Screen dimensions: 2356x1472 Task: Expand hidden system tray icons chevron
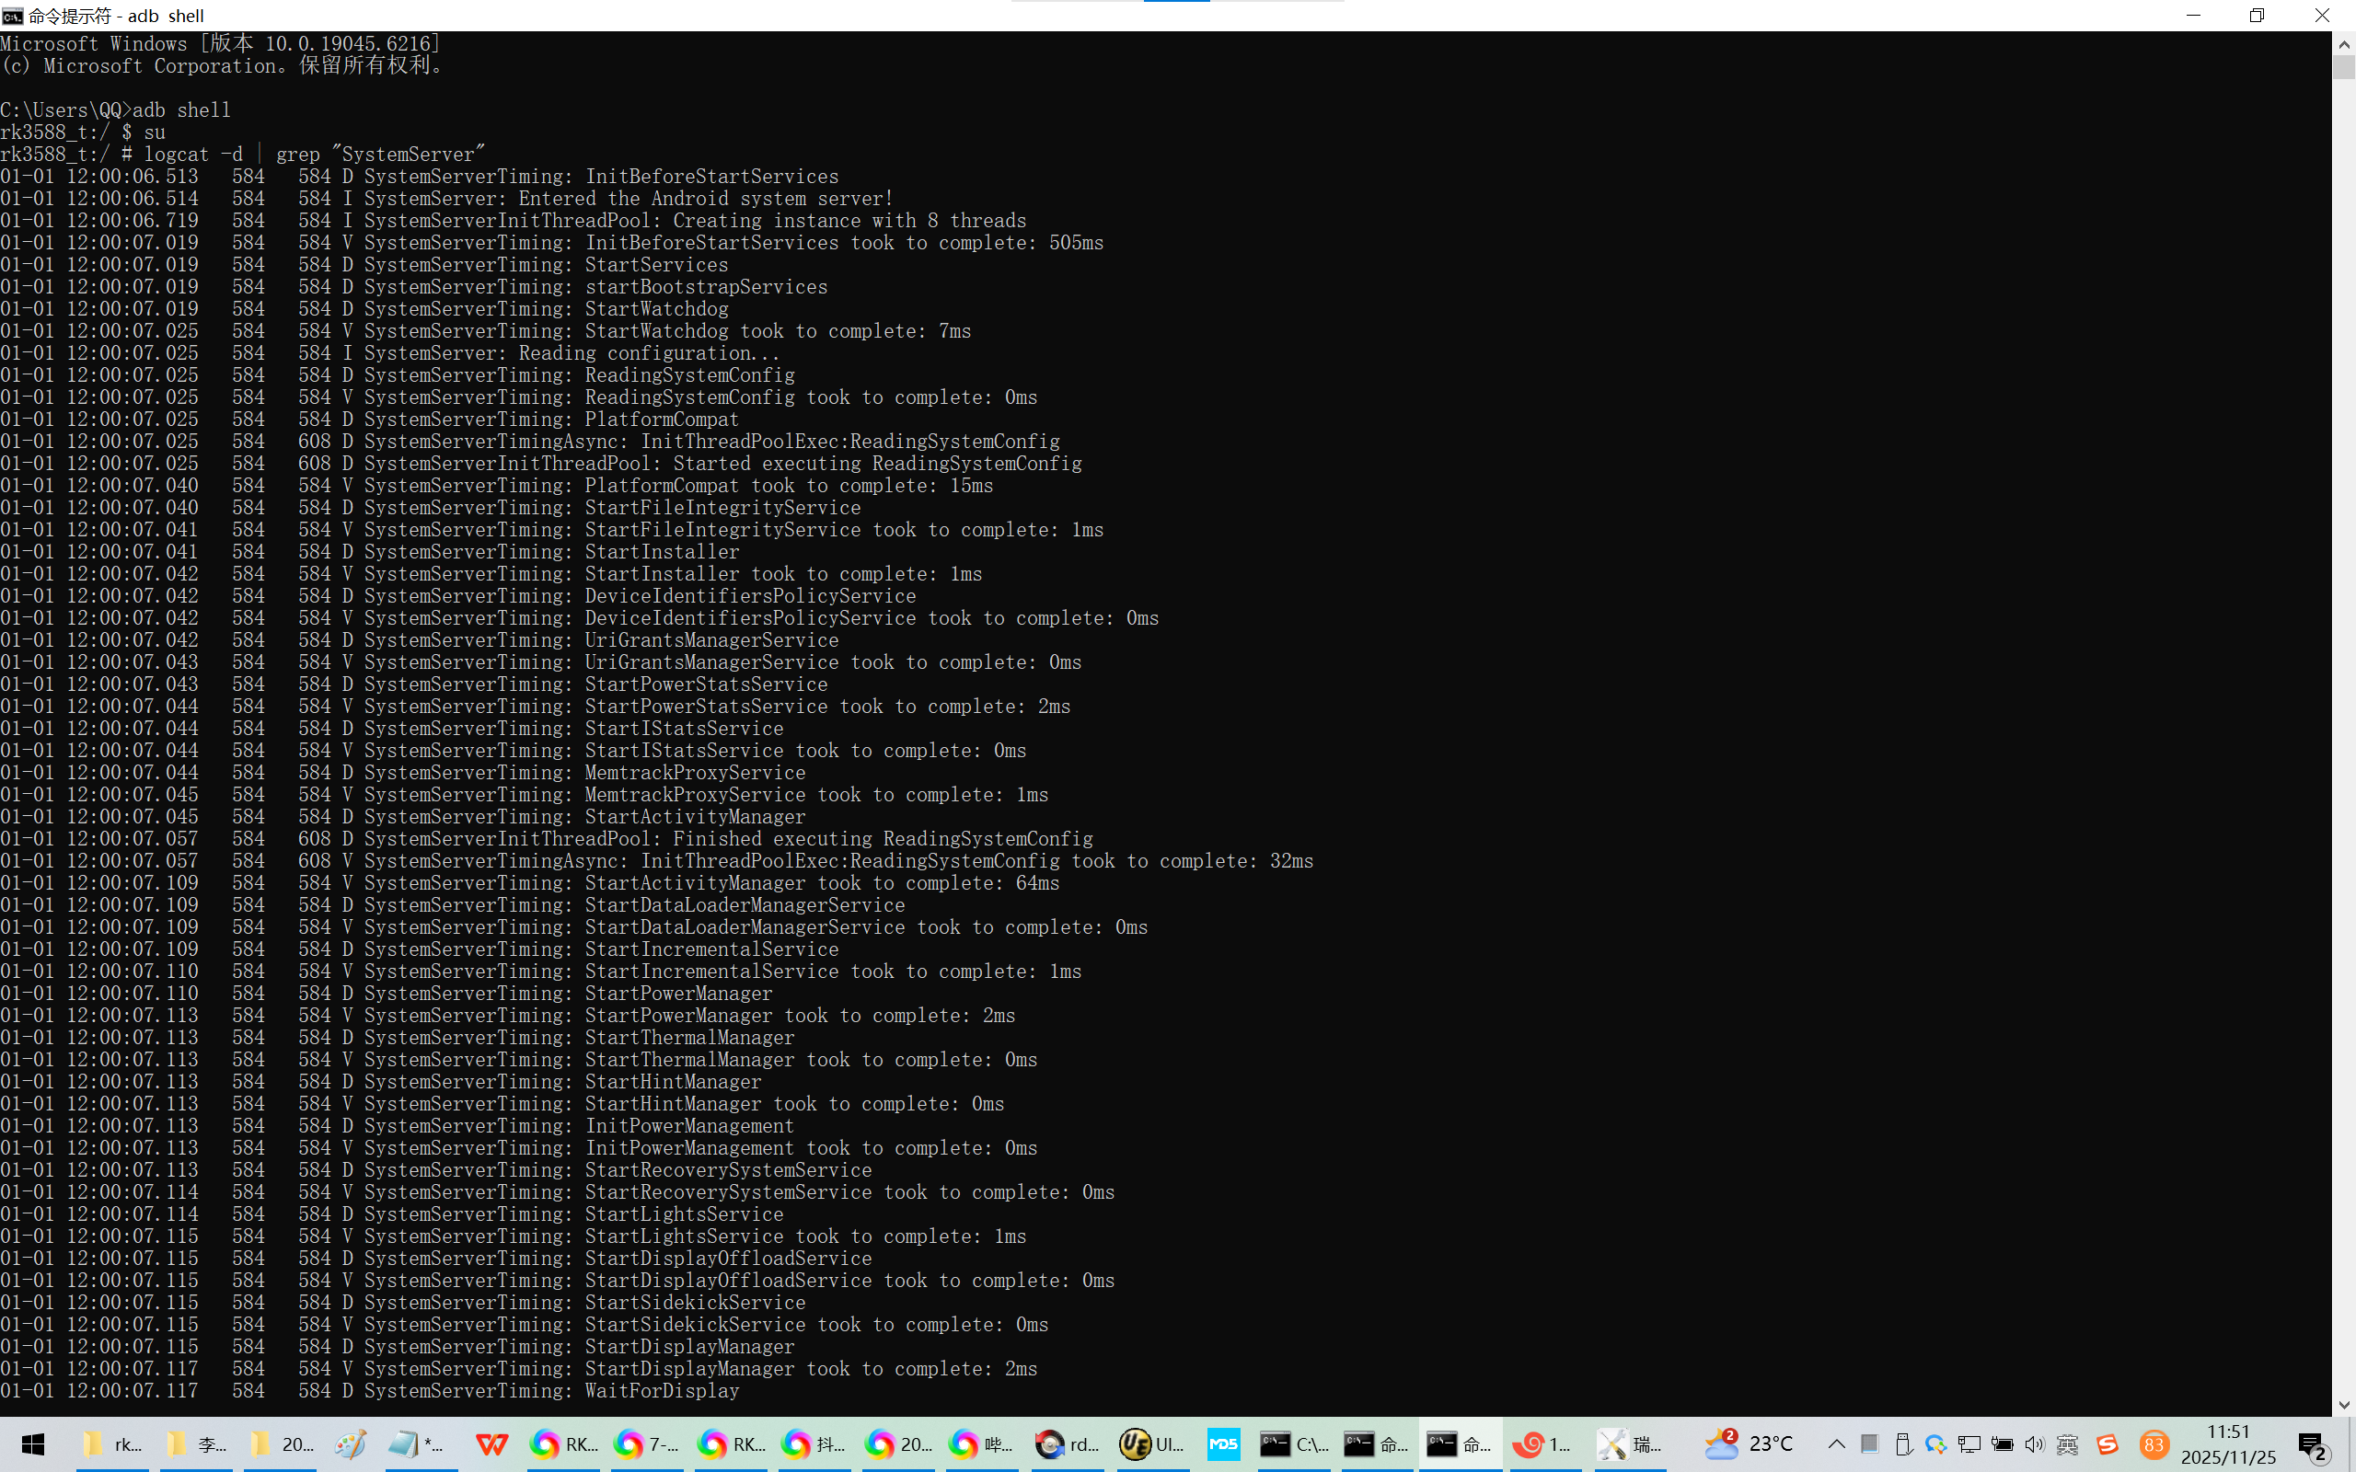(1836, 1443)
